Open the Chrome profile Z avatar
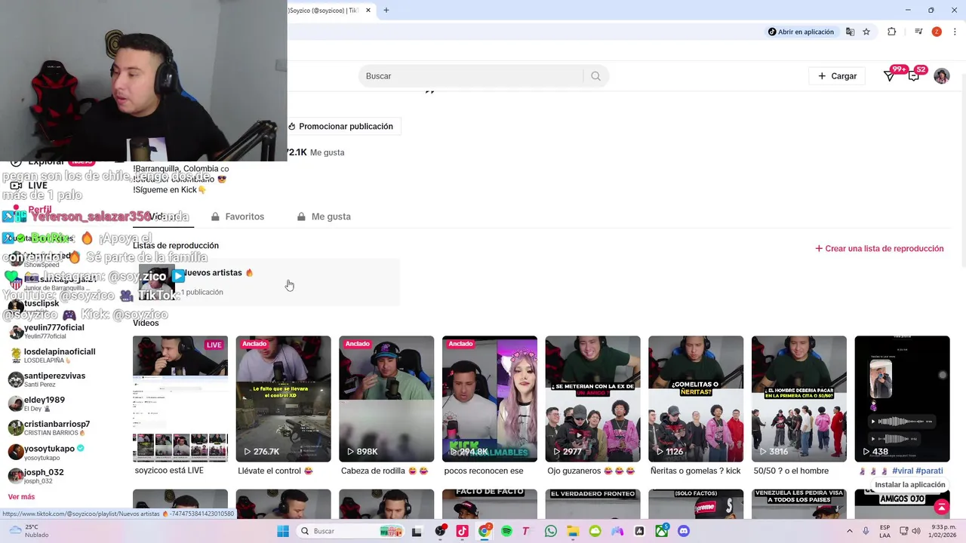The height and width of the screenshot is (543, 966). click(x=937, y=32)
